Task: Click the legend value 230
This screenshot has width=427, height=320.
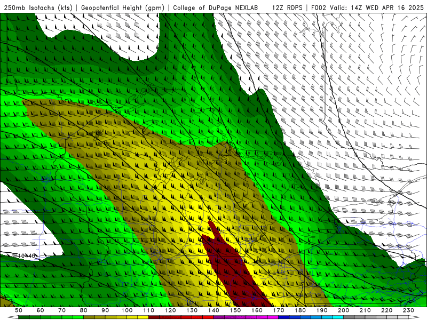Action: point(408,310)
